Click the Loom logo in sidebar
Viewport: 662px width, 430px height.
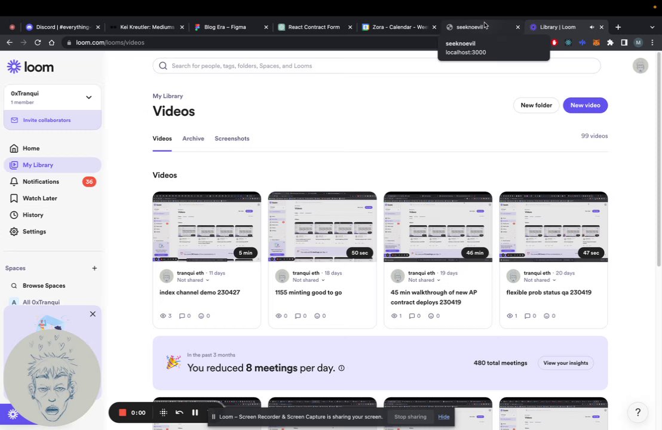(30, 67)
